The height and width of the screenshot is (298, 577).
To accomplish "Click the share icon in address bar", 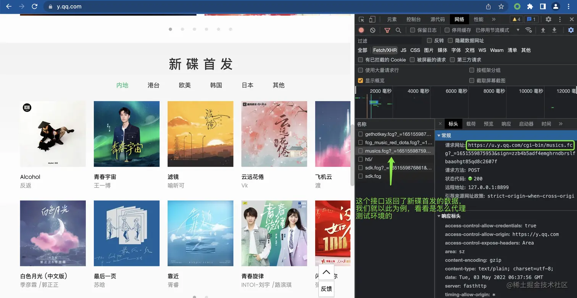I will pyautogui.click(x=488, y=6).
